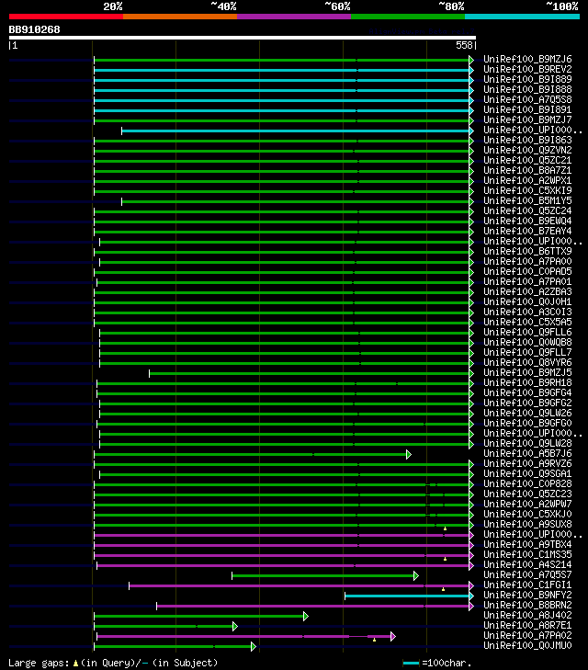Select label UniRef100_B9RH18
This screenshot has height=670, width=588.
(527, 383)
